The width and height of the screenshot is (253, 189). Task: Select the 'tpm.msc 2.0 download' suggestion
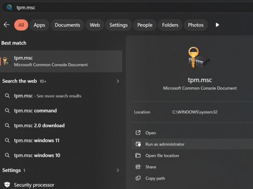61,126
